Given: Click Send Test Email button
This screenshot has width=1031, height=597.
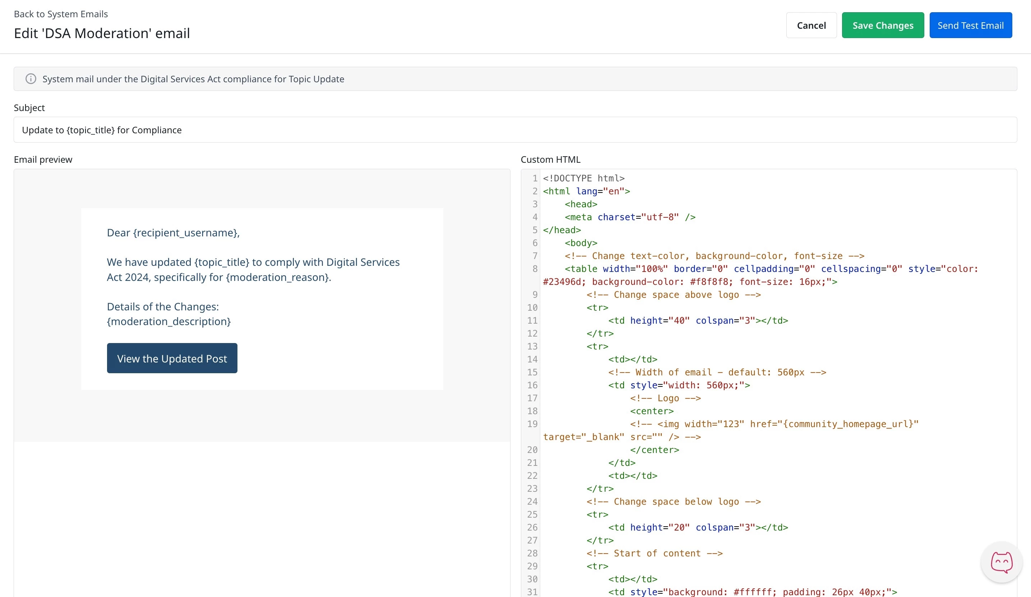Looking at the screenshot, I should click(x=970, y=26).
